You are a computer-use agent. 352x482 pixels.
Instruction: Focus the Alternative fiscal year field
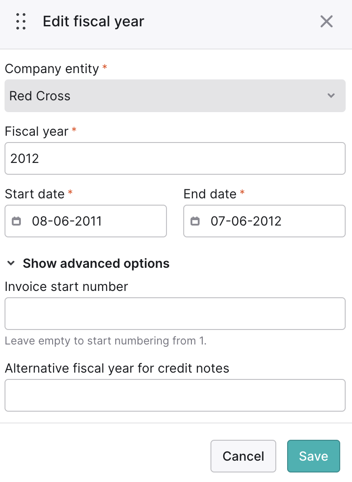click(175, 395)
